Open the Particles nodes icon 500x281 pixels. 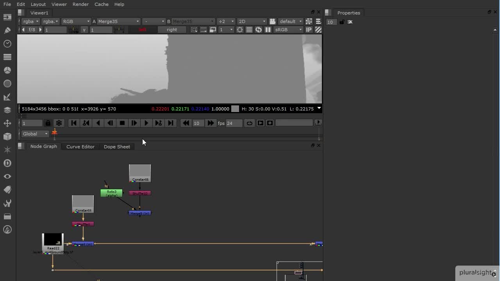pos(7,150)
